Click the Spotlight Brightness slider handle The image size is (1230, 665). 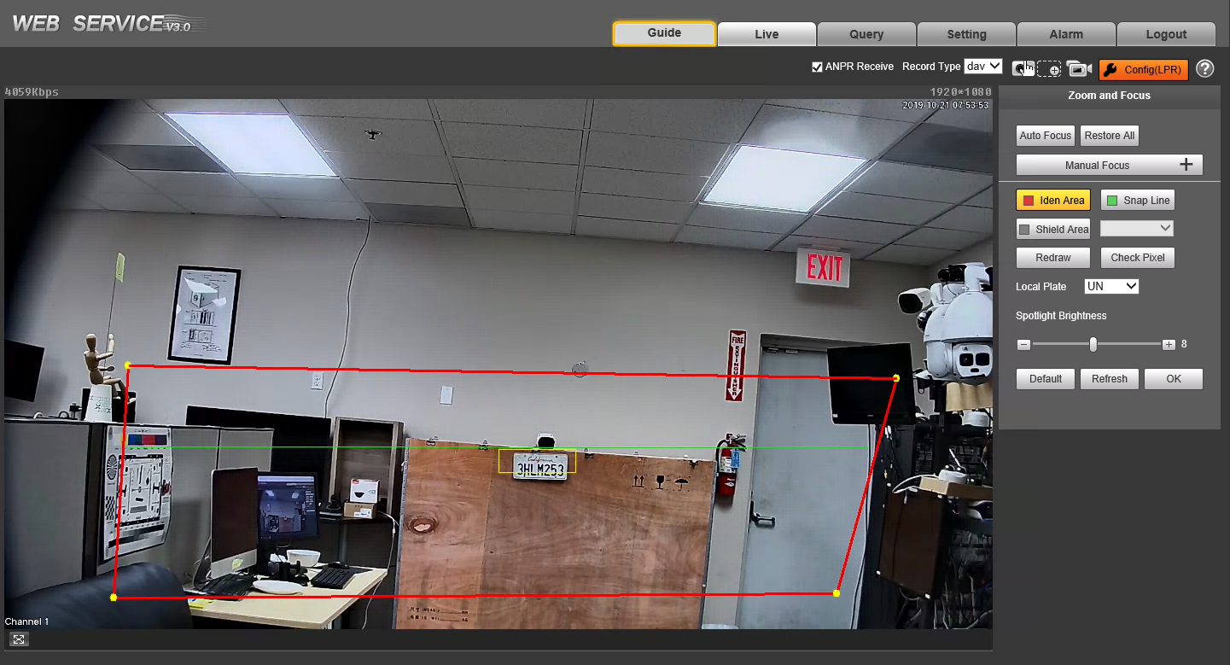tap(1093, 345)
